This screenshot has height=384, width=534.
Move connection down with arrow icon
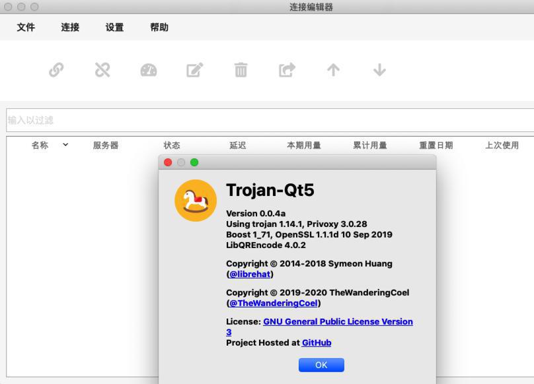379,70
